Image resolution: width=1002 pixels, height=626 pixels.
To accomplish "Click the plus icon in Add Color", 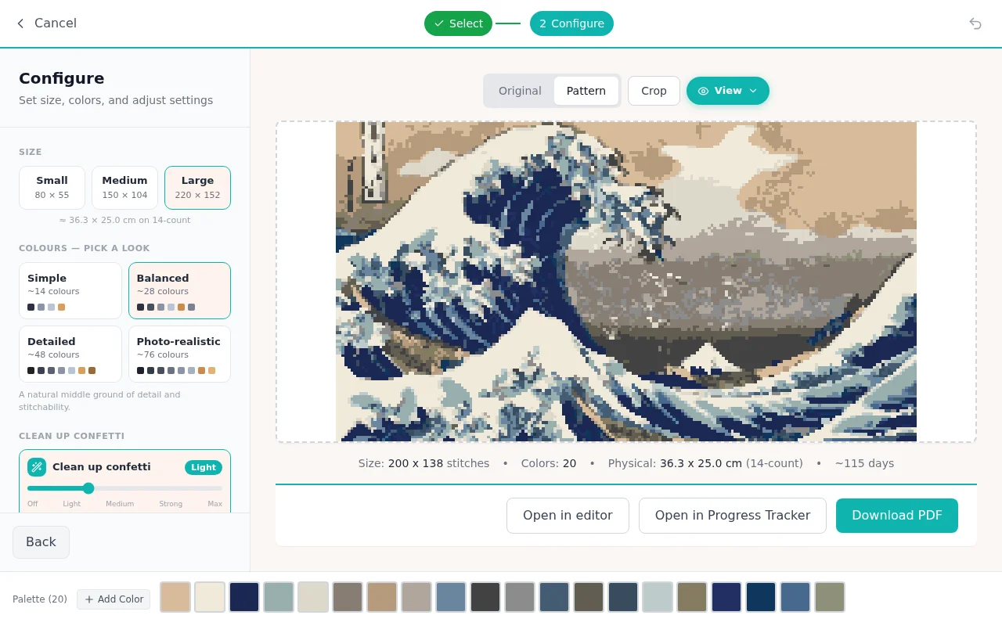I will pos(89,599).
